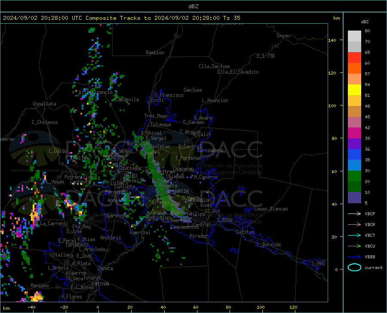Screen dimensions: 387x313
Task: Click the 'Palmira' map label
Action: click(168, 186)
